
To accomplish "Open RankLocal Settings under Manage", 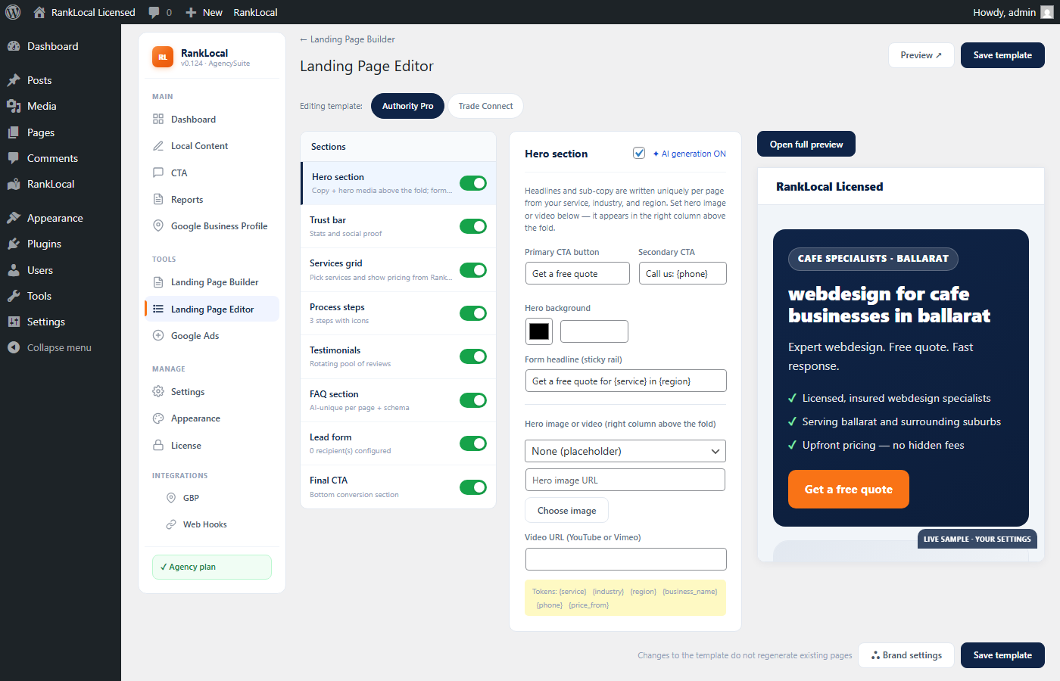I will tap(212, 391).
